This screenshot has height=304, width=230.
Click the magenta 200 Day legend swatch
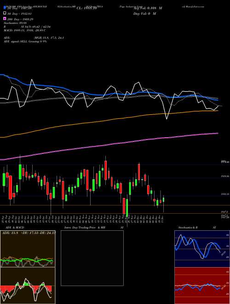[x=5, y=19]
